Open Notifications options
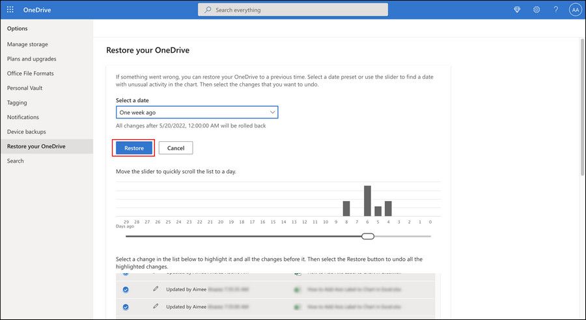The height and width of the screenshot is (320, 586). [x=23, y=117]
